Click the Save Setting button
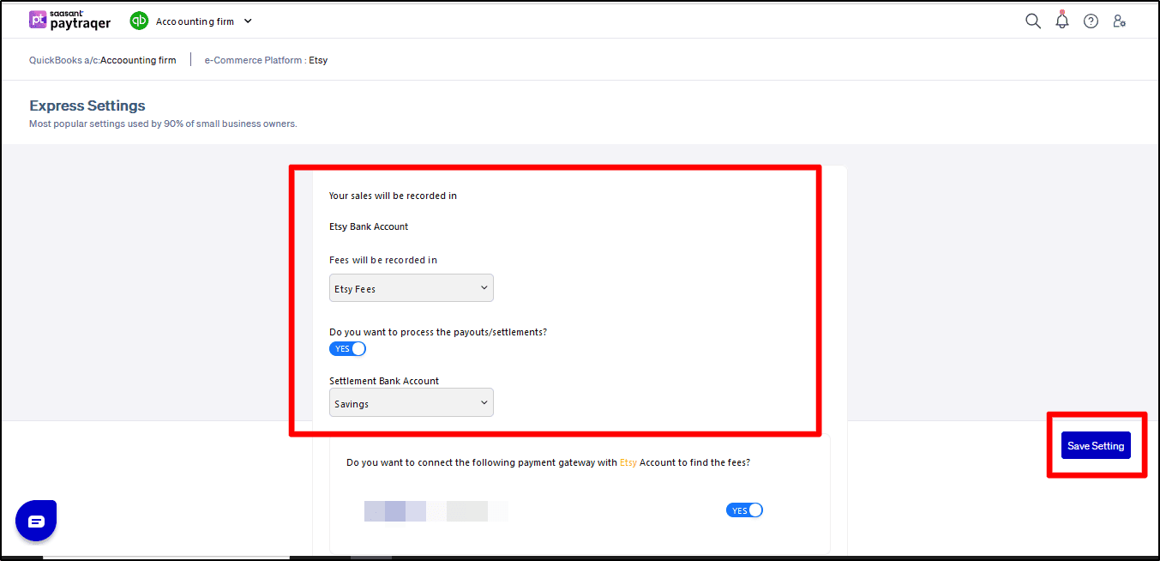Viewport: 1160px width, 561px height. (1096, 445)
